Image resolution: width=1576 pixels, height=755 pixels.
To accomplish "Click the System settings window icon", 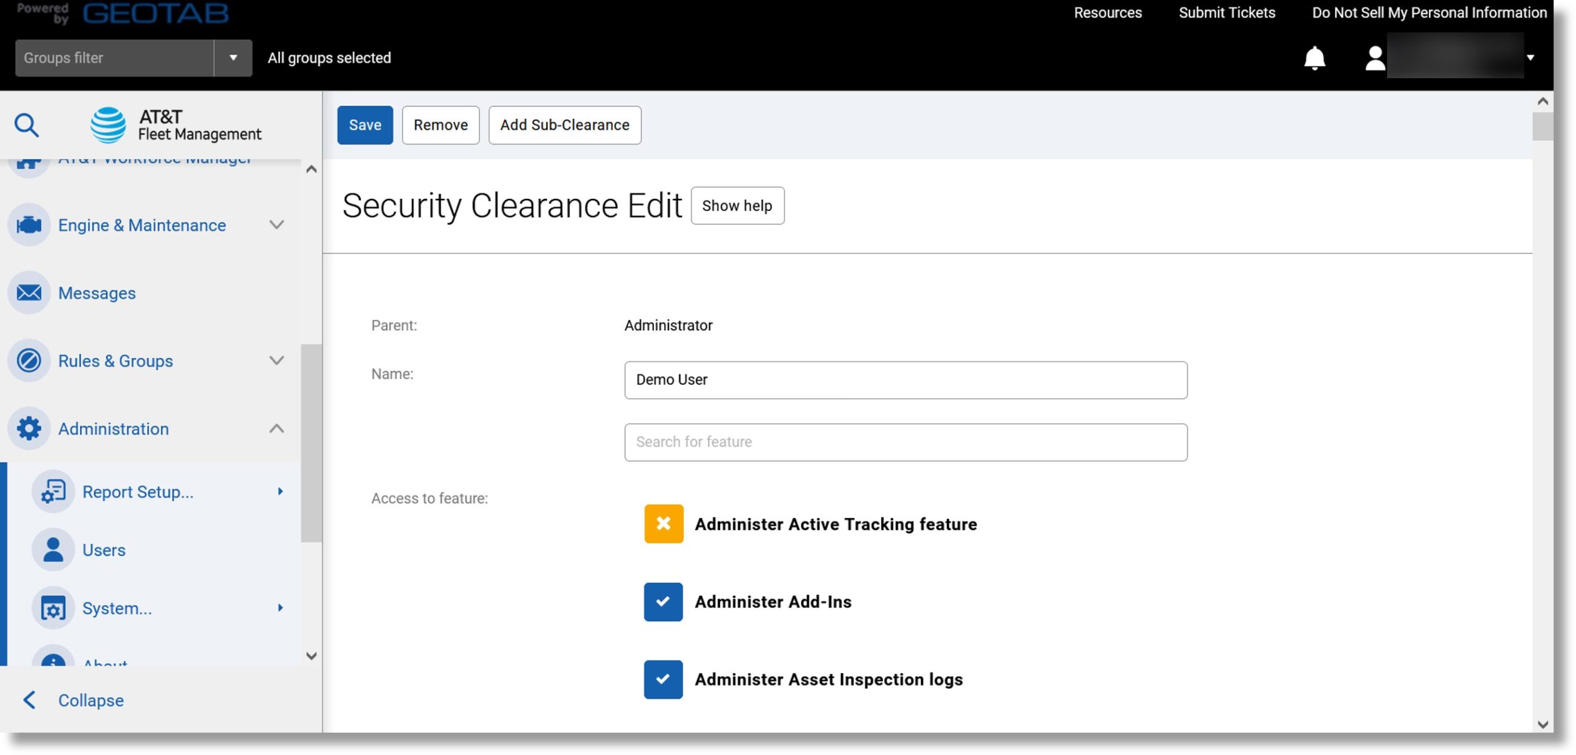I will (53, 608).
